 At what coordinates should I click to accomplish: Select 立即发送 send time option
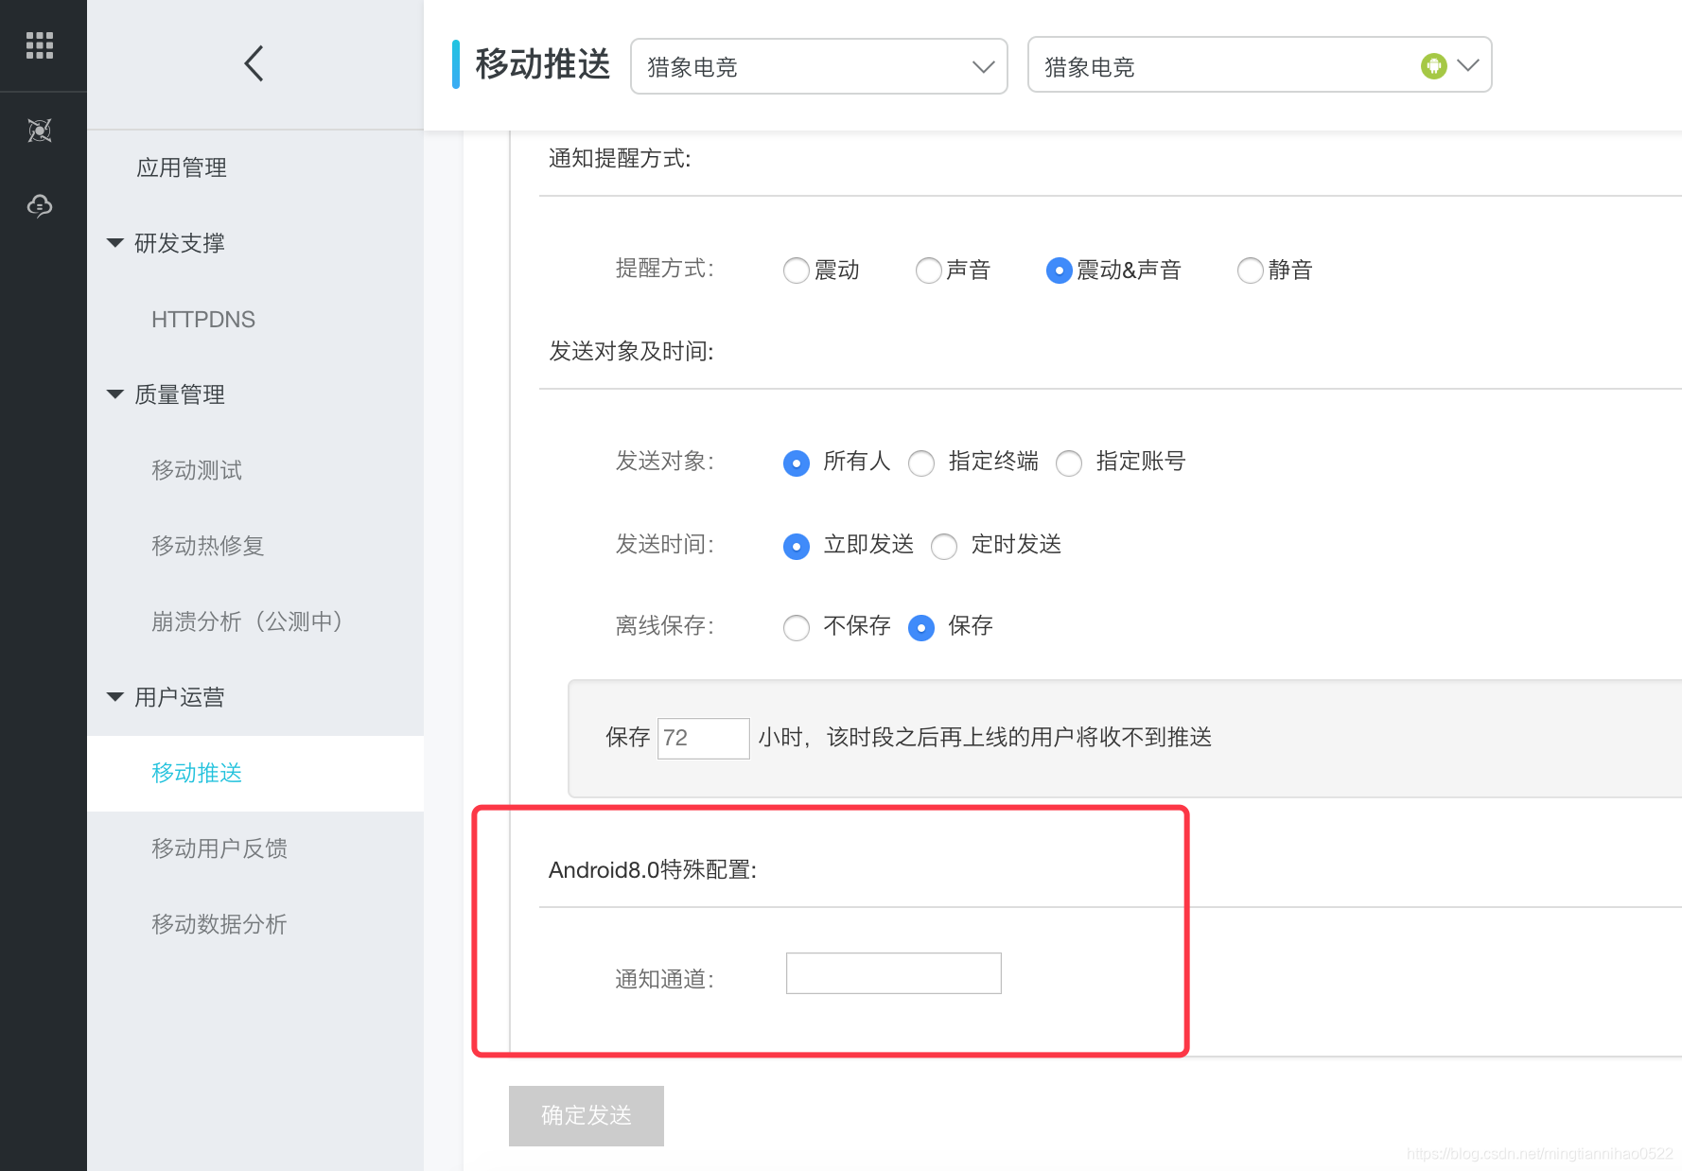pyautogui.click(x=797, y=547)
